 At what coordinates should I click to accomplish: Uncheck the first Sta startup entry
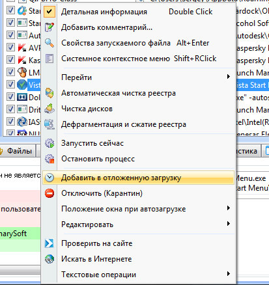[10, 10]
